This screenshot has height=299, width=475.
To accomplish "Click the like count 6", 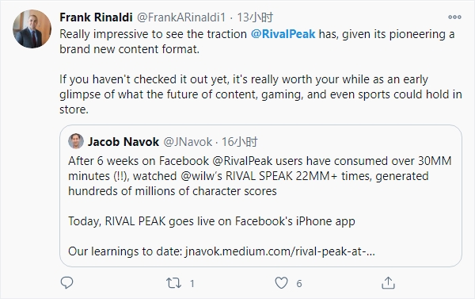I will pyautogui.click(x=299, y=283).
